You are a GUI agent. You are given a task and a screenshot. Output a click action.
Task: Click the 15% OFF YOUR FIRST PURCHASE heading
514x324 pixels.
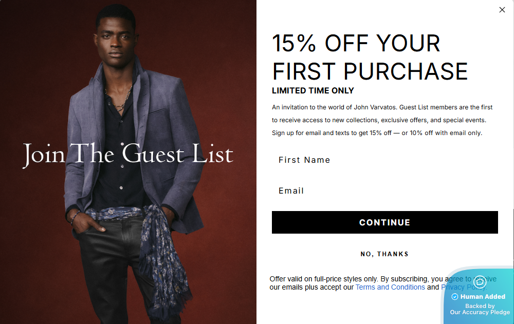[370, 58]
